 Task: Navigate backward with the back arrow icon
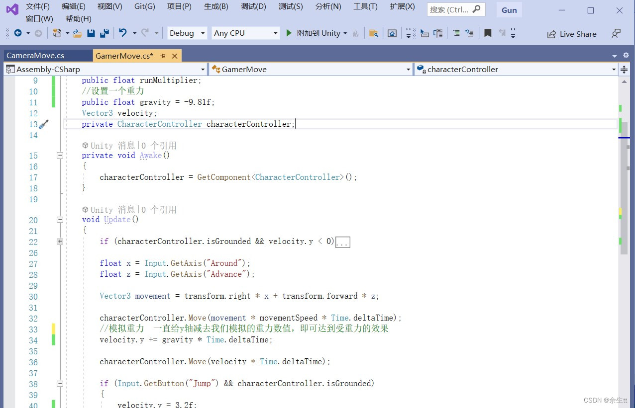tap(18, 33)
